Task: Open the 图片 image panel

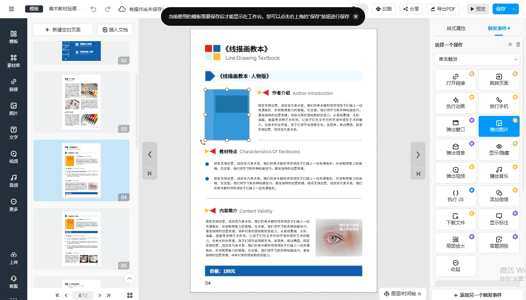Action: [14, 109]
